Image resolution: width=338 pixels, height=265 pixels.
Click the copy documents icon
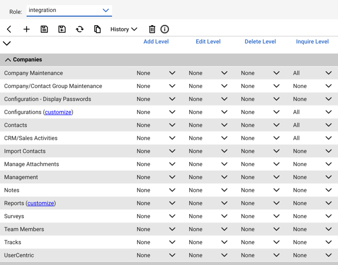(x=97, y=29)
